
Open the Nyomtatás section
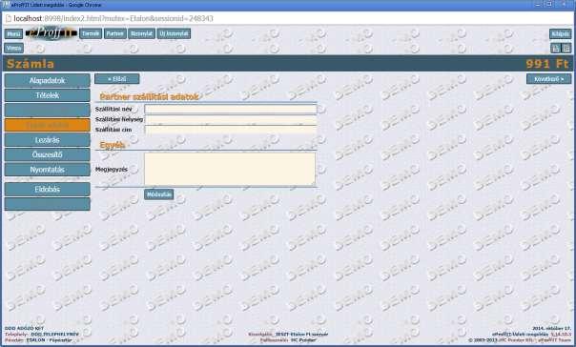47,170
